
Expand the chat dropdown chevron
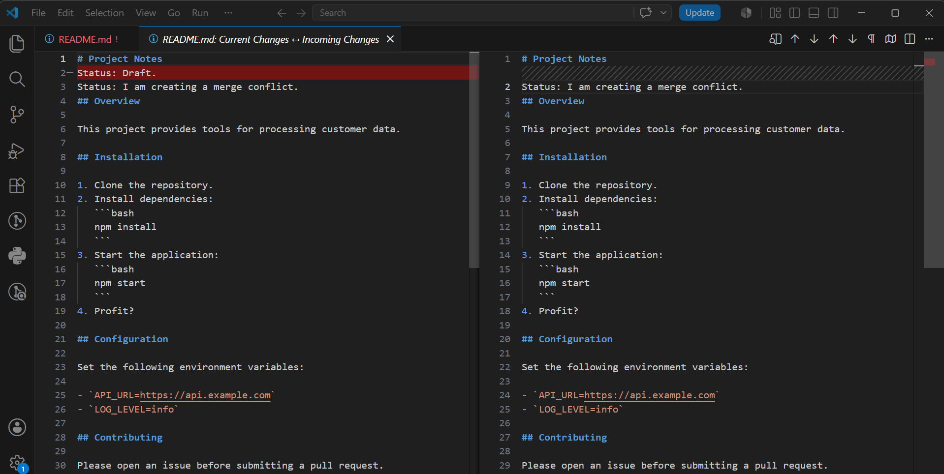(663, 13)
